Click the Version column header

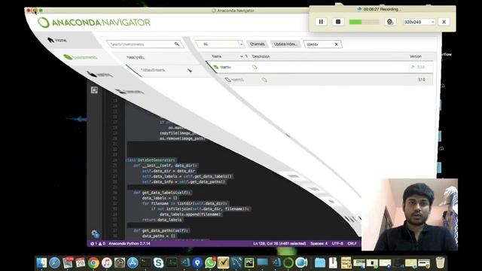coord(415,56)
